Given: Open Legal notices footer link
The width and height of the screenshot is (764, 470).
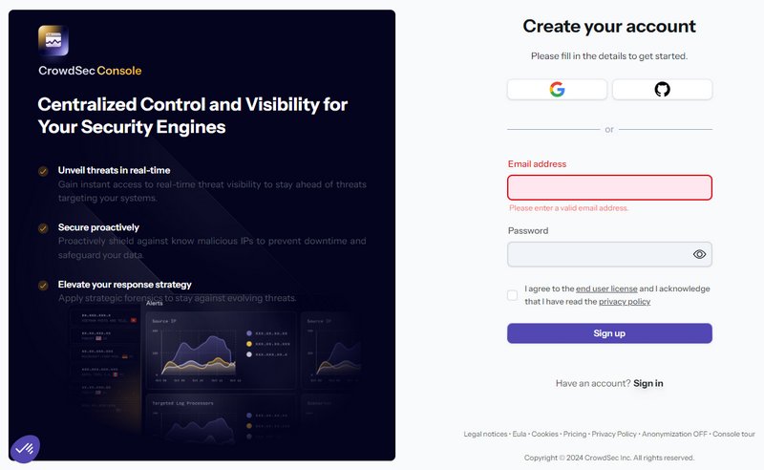Looking at the screenshot, I should click(x=485, y=434).
